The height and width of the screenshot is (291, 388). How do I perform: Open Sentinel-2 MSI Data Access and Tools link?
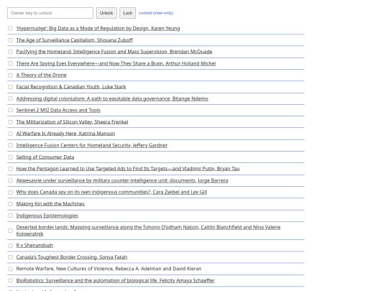[x=58, y=110]
